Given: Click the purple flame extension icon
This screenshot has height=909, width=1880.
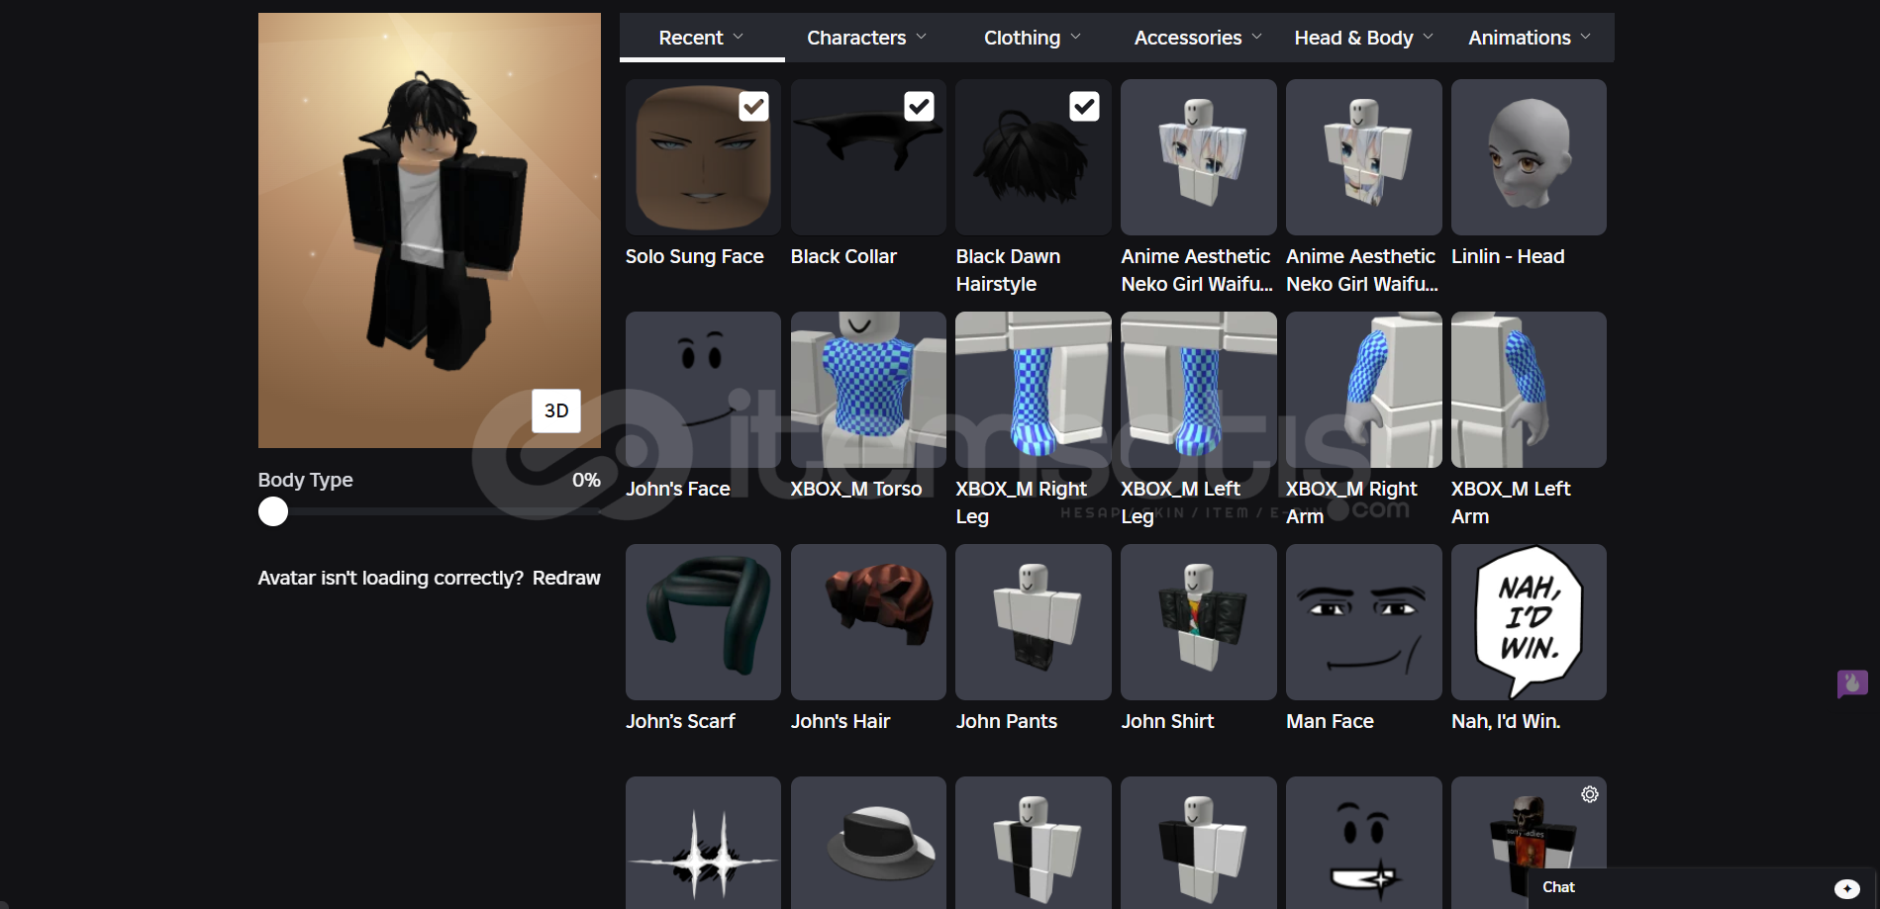Looking at the screenshot, I should [x=1852, y=683].
